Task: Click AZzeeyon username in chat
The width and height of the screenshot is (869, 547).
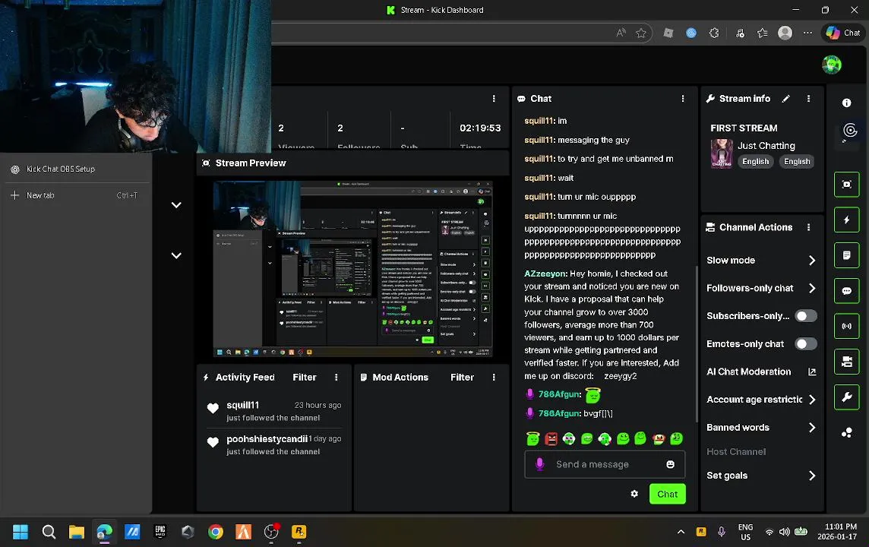Action: coord(545,273)
